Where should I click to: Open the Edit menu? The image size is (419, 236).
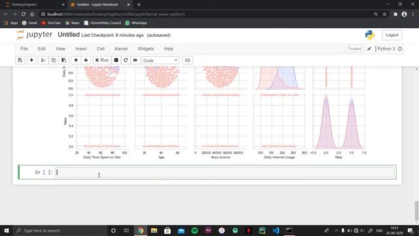coord(42,49)
